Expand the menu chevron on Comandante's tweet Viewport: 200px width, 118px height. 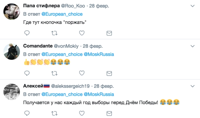193,46
